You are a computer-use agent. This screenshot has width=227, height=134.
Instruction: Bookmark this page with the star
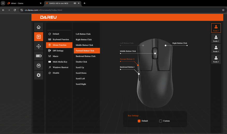click(223, 10)
